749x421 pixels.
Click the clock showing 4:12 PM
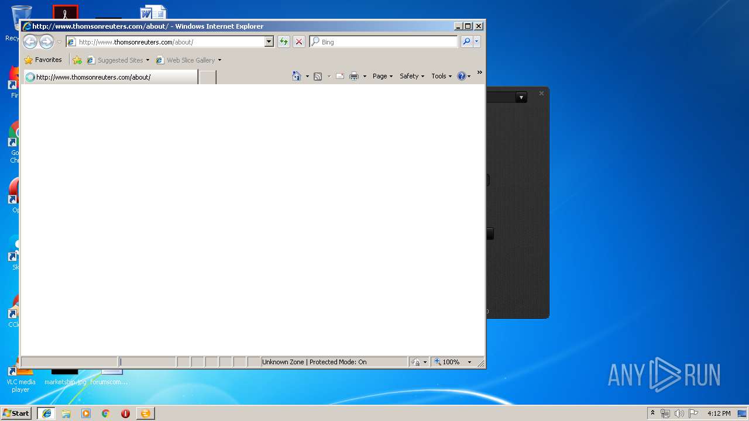point(719,413)
